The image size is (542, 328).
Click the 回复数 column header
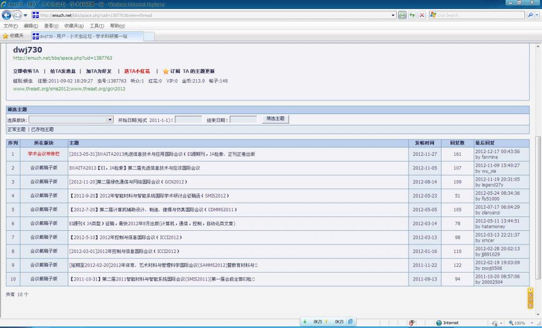[x=457, y=143]
